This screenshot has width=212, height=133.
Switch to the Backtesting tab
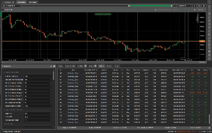pyautogui.click(x=21, y=2)
